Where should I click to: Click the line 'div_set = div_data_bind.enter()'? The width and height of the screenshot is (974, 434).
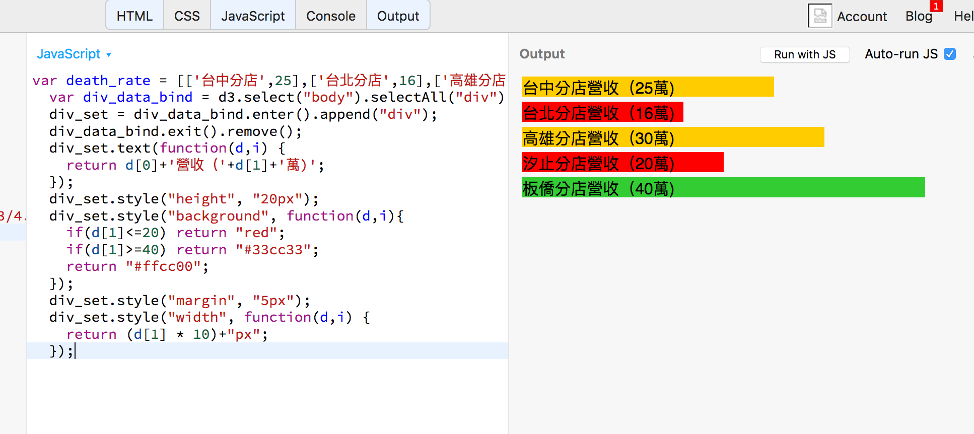point(243,114)
